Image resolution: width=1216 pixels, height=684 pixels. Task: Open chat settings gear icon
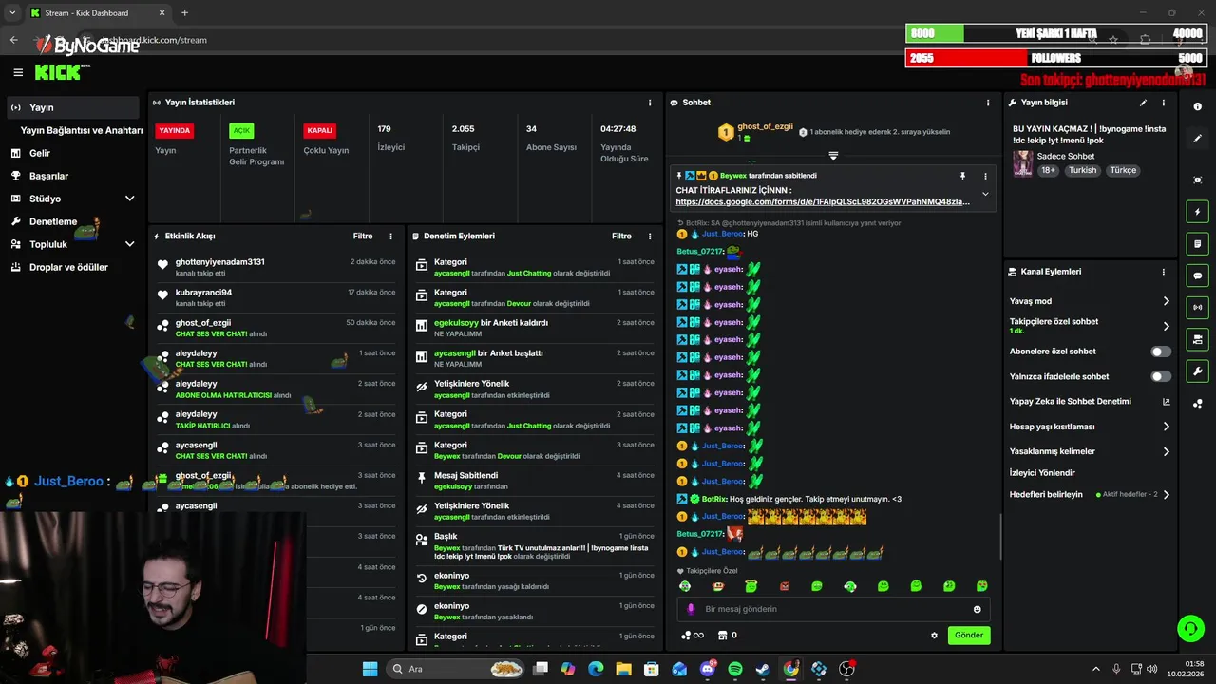934,636
